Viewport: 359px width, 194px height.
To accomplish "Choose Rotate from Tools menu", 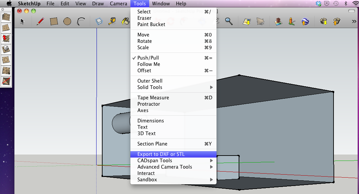I will pyautogui.click(x=173, y=41).
